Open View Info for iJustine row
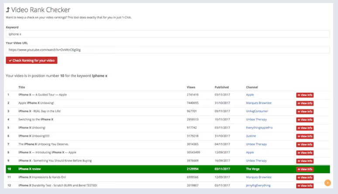 (305, 136)
